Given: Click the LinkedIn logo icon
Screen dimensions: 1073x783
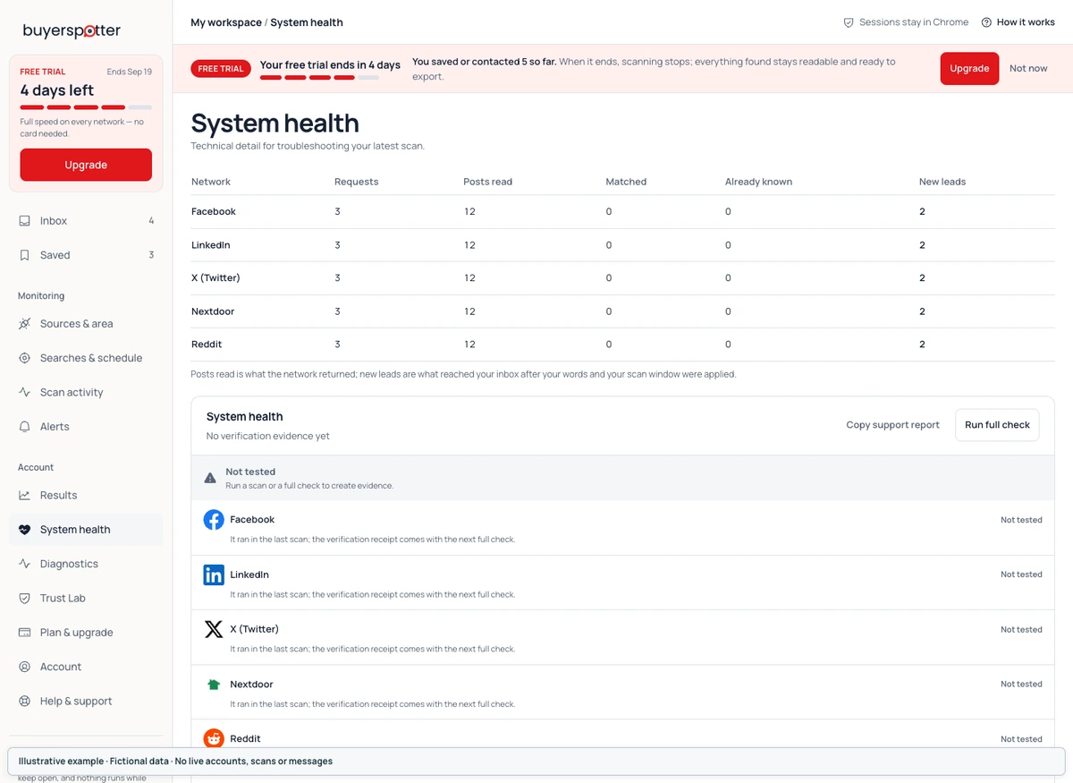Looking at the screenshot, I should (214, 574).
